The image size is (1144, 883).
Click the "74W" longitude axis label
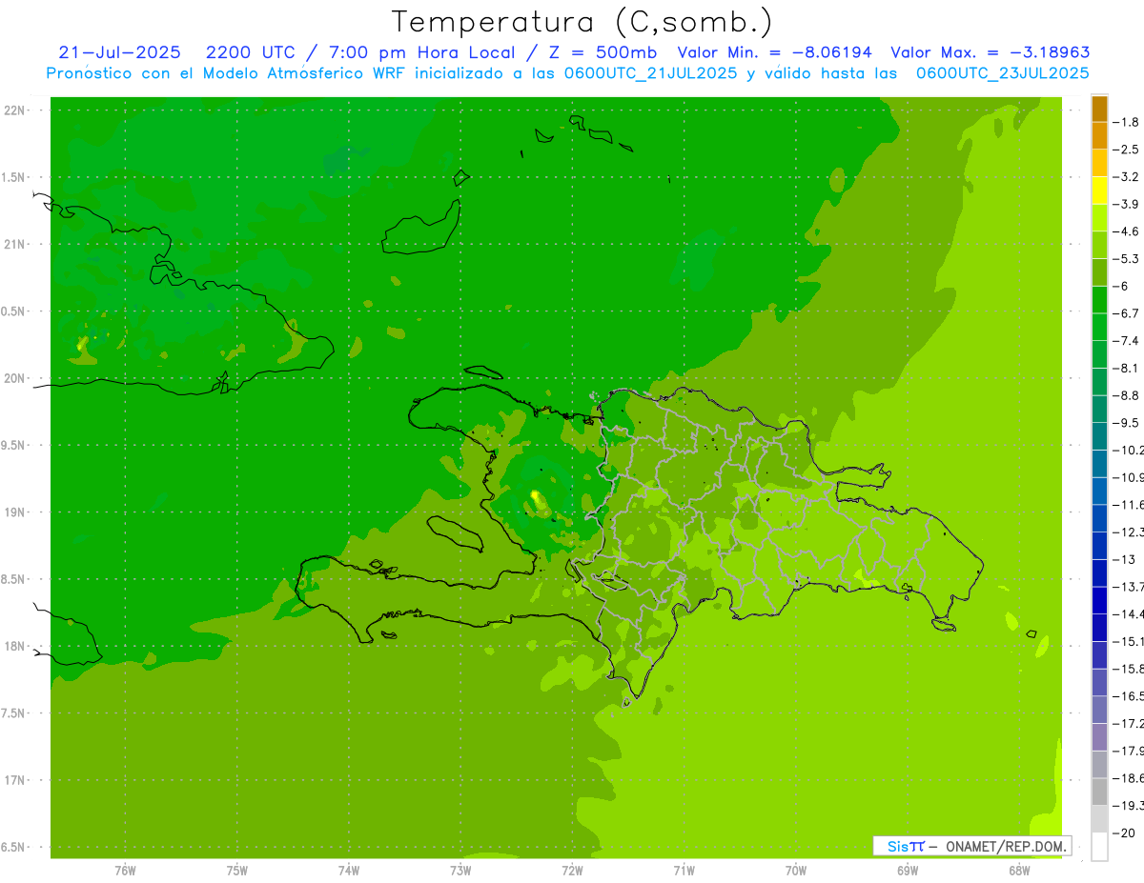pos(349,871)
